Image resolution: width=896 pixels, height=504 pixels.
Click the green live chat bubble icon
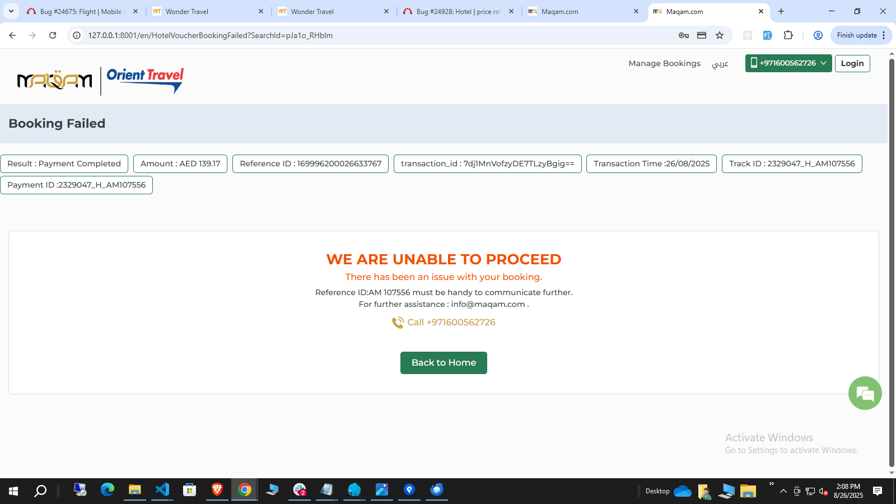[865, 393]
